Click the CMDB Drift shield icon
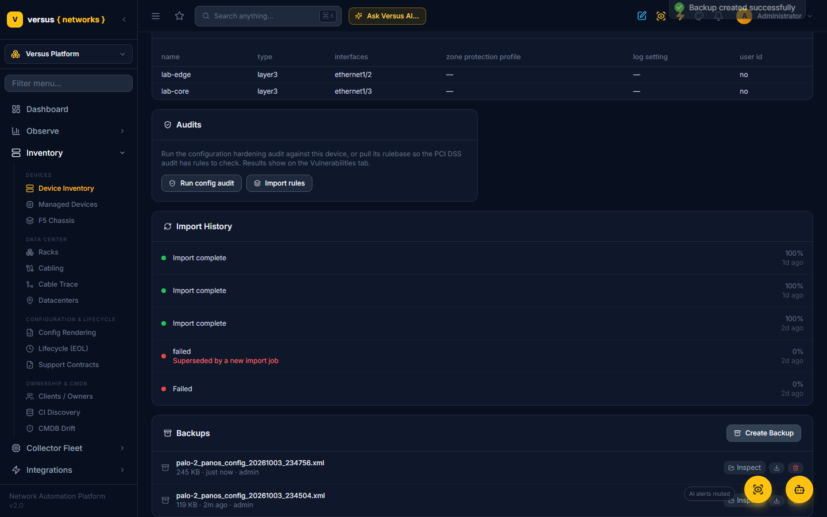This screenshot has width=827, height=517. pos(30,429)
